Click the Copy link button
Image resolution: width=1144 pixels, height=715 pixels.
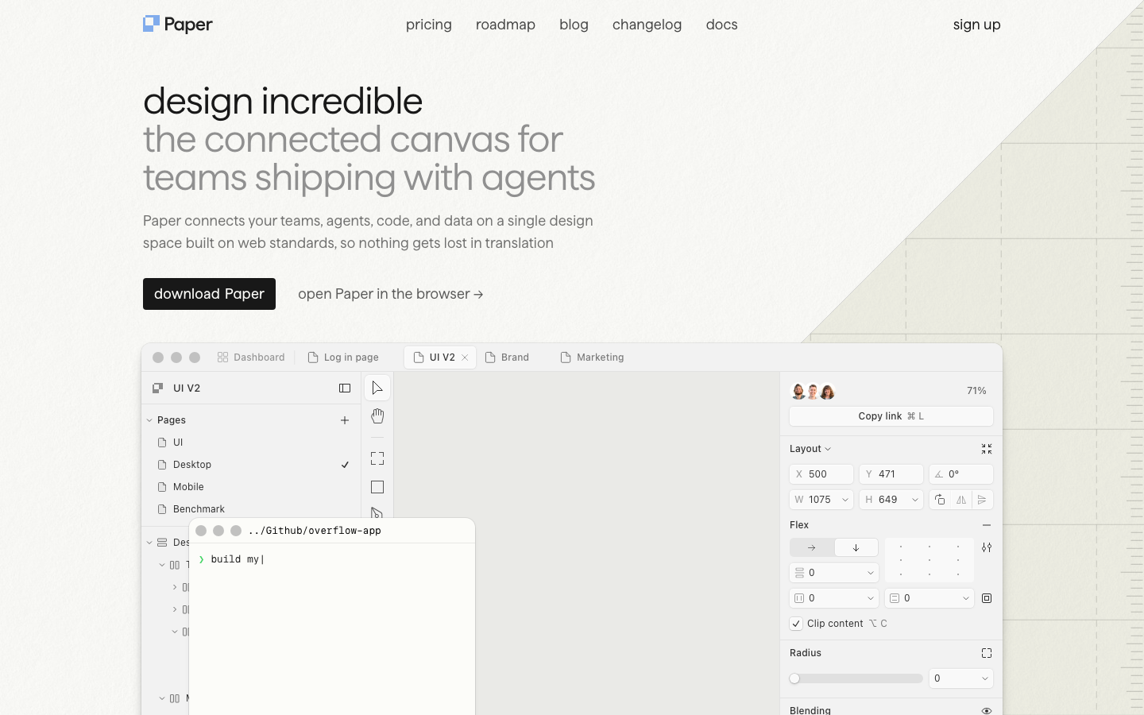click(891, 416)
